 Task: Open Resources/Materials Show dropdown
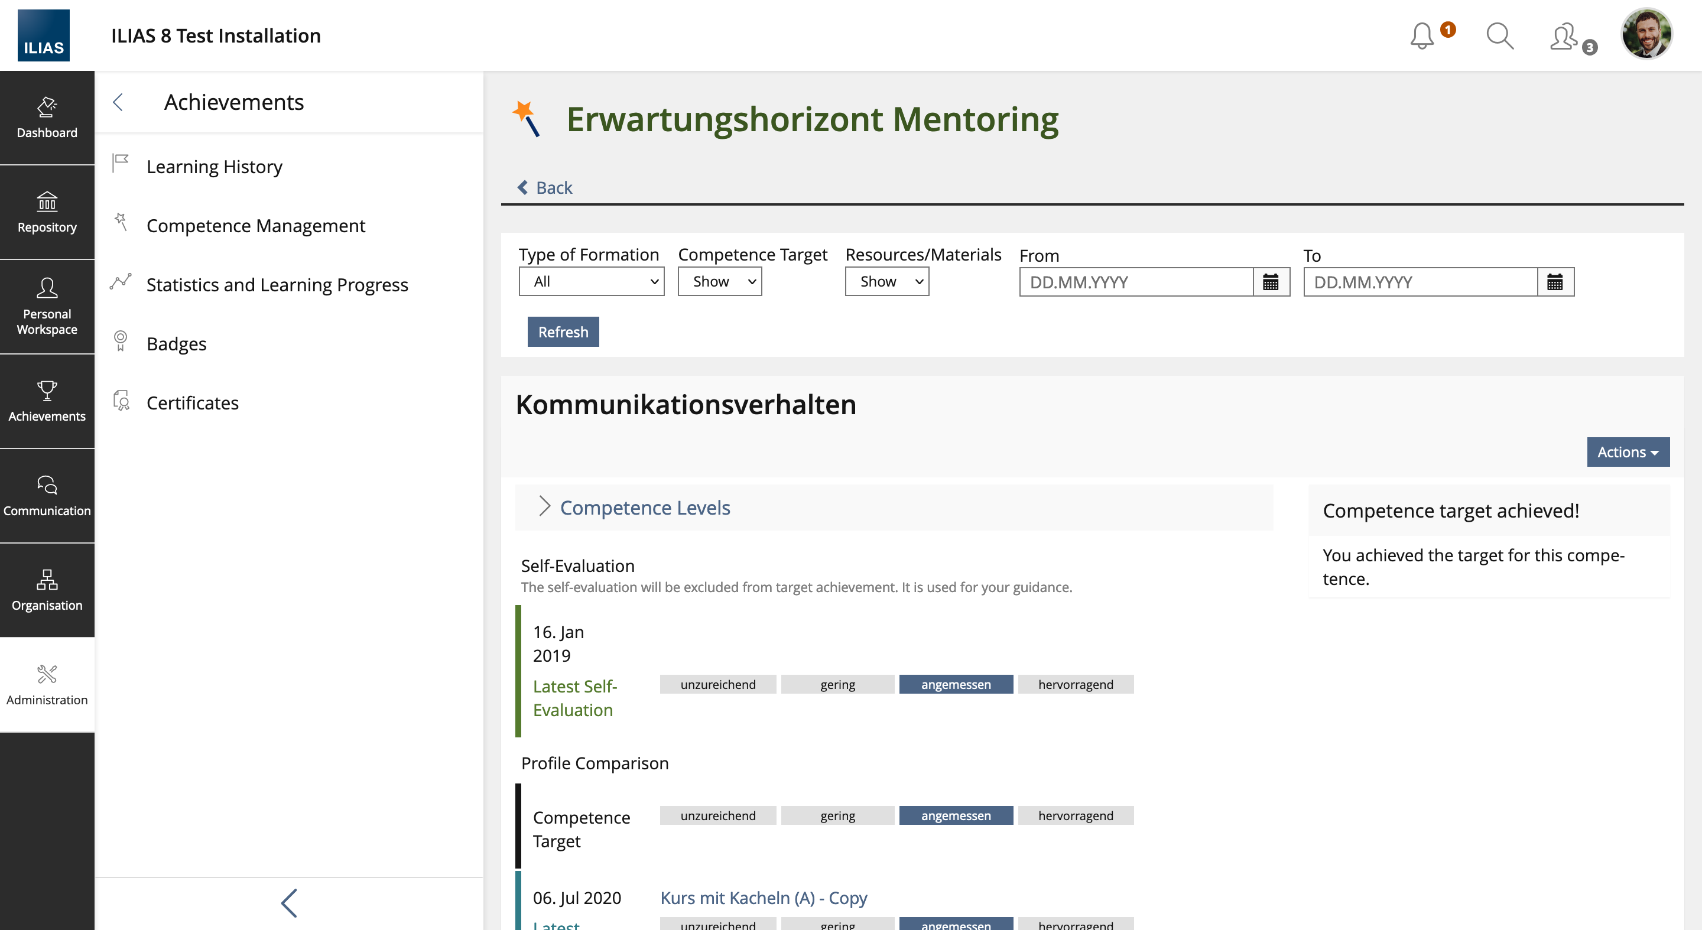pos(886,281)
